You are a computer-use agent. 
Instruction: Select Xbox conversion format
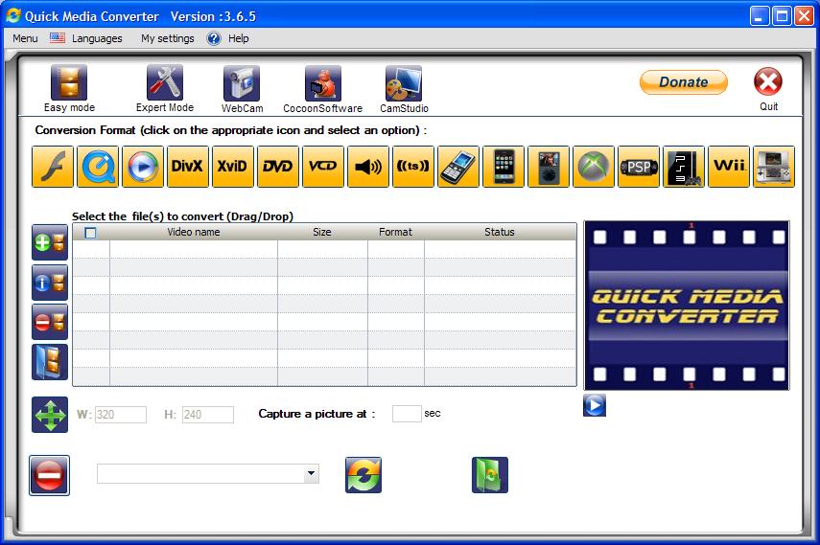pyautogui.click(x=594, y=167)
